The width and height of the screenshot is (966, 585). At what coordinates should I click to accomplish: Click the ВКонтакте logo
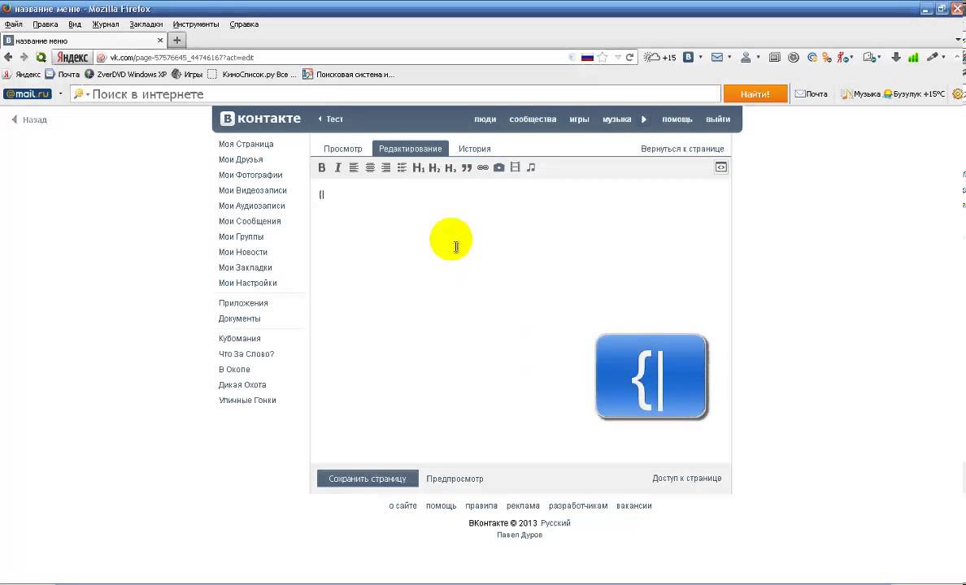[x=260, y=119]
